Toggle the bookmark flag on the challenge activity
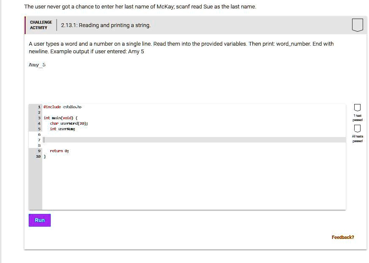 (357, 24)
